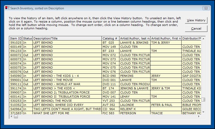This screenshot has width=215, height=129.
Task: Sort by the Item ID column heading
Action: click(x=16, y=38)
